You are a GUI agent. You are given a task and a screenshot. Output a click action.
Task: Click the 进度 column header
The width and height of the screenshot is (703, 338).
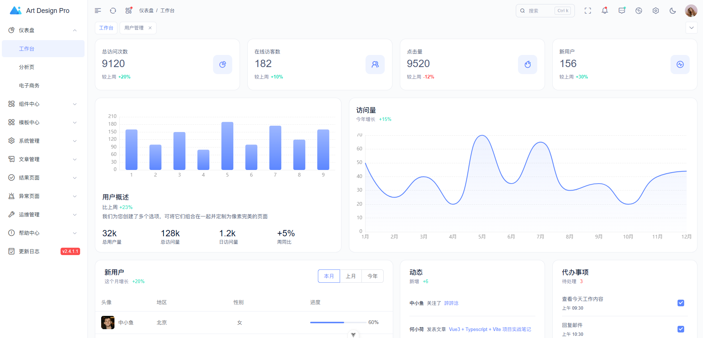point(315,302)
